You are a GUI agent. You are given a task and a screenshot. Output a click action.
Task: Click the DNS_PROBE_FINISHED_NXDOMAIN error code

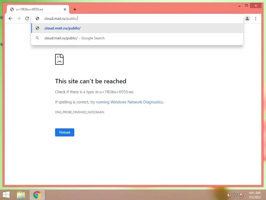point(79,112)
